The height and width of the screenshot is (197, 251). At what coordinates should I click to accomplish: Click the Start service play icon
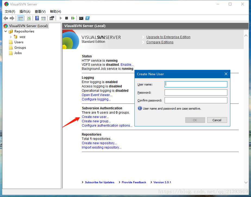(x=61, y=18)
